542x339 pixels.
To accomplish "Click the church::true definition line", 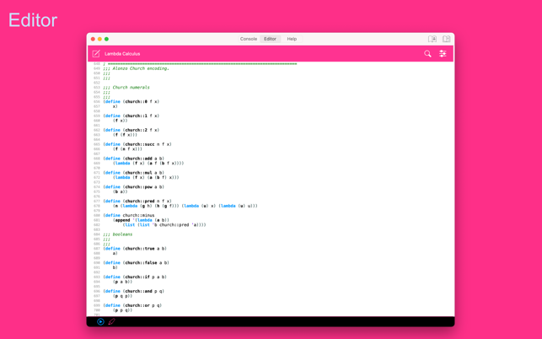I will (135, 249).
